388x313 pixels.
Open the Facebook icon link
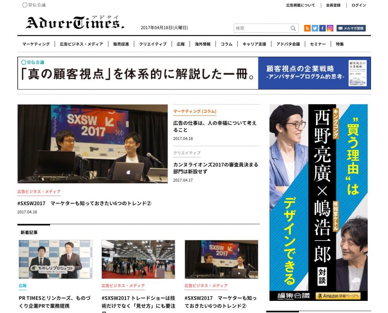[x=322, y=28]
